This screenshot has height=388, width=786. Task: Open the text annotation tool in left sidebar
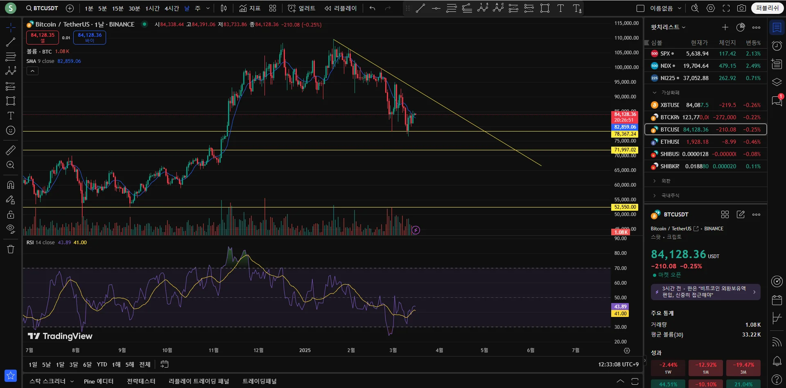(x=11, y=116)
